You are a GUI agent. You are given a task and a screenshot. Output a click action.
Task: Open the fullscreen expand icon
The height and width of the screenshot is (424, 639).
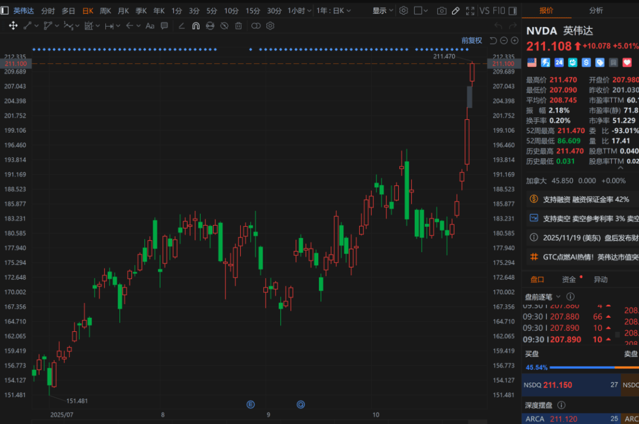(x=470, y=11)
